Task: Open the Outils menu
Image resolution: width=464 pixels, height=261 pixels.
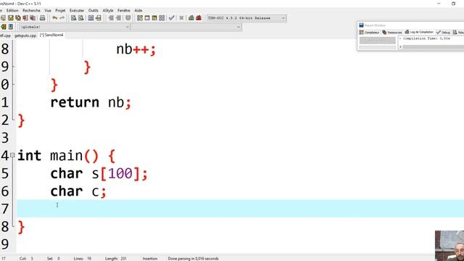Action: pos(94,10)
